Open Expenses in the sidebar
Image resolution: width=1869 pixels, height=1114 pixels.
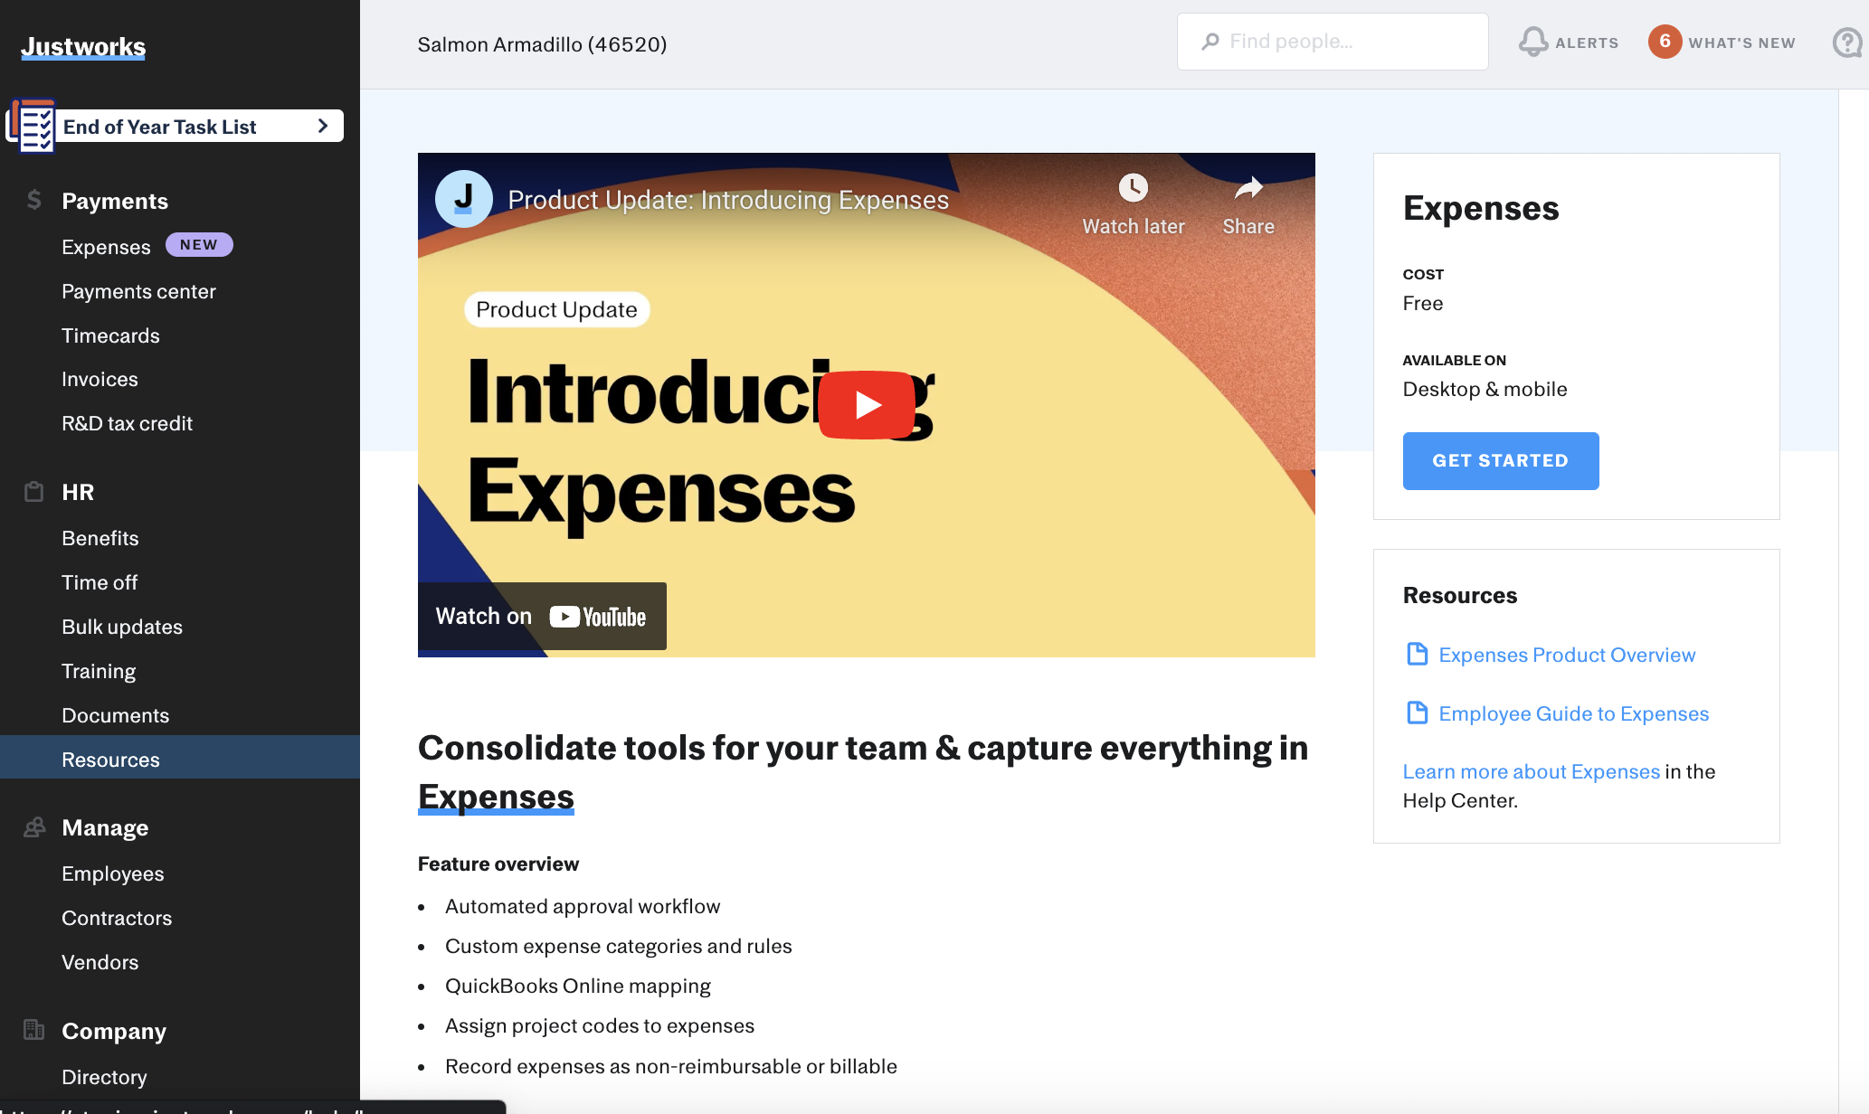click(x=106, y=247)
